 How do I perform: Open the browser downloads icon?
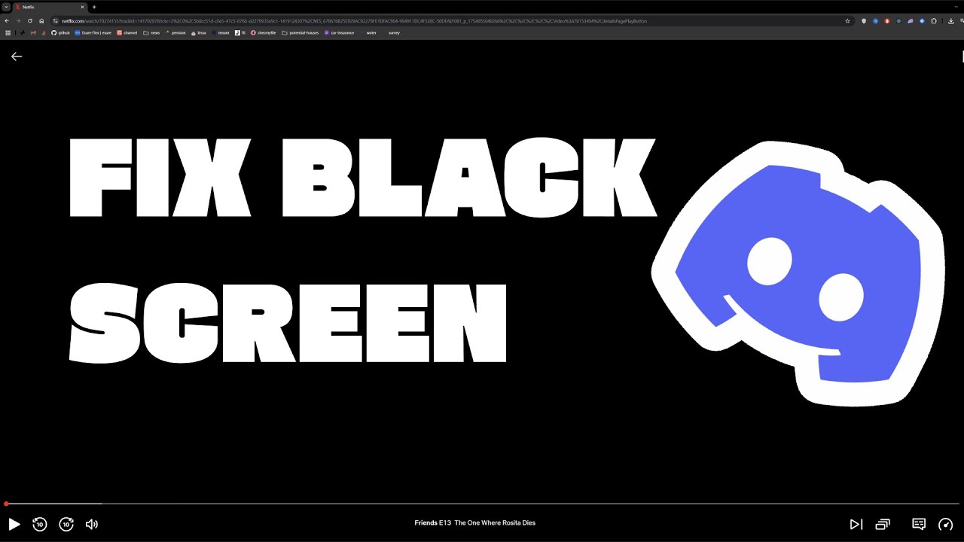click(x=951, y=21)
